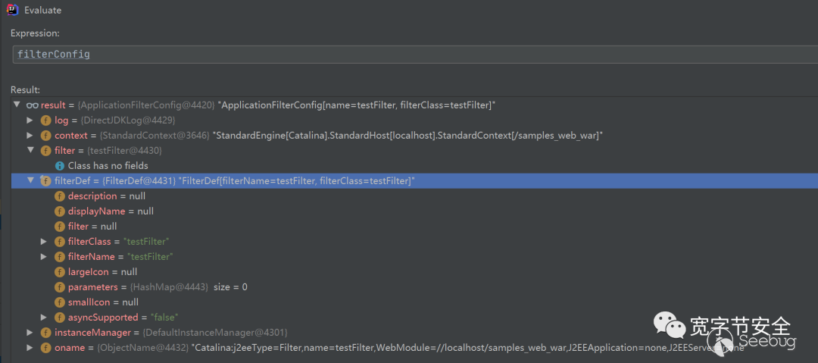The height and width of the screenshot is (363, 818).
Task: Select the instanceManager DefaultInstanceManager@4301 row
Action: [x=415, y=332]
